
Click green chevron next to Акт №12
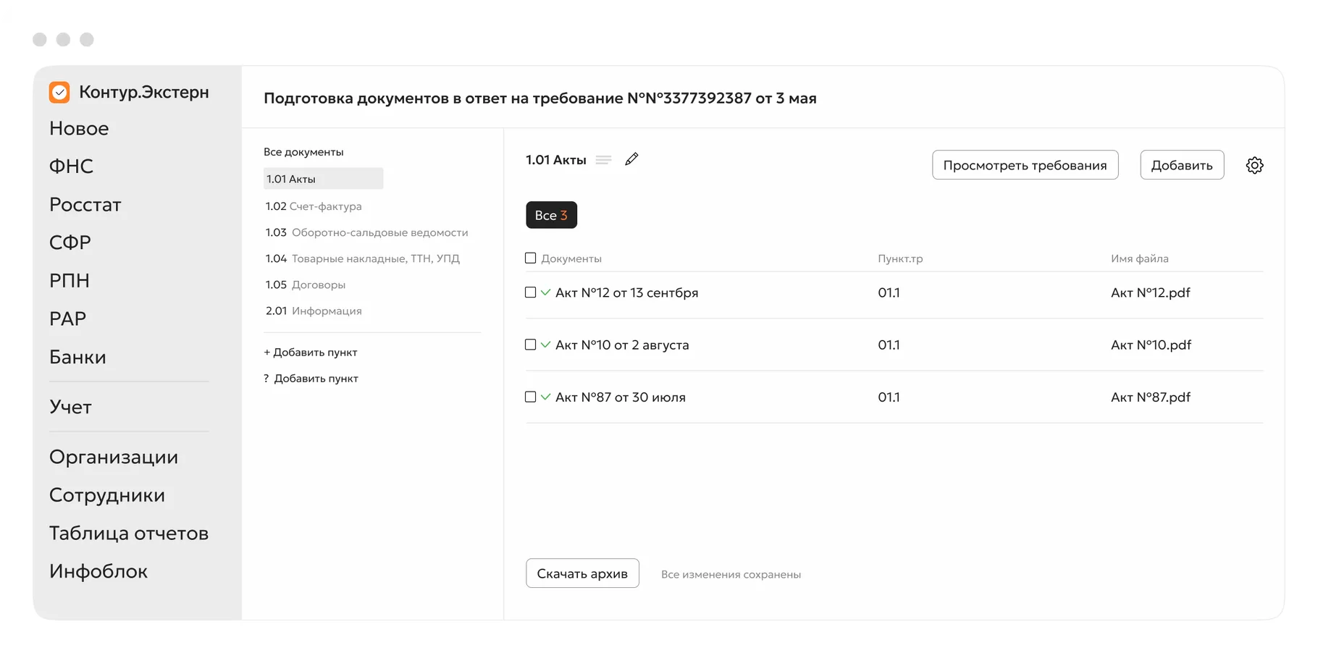point(545,292)
